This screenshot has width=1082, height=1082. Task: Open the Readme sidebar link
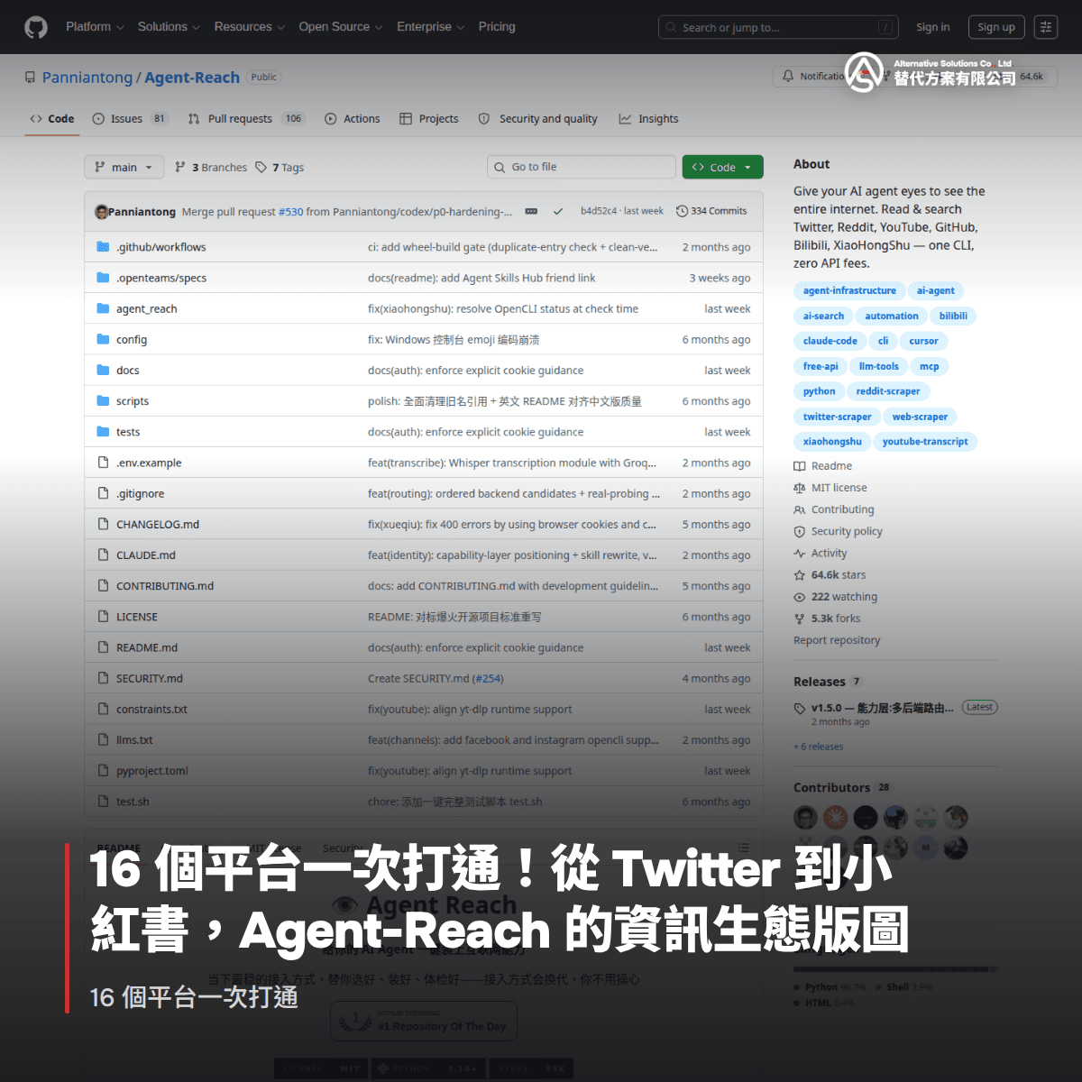(822, 466)
